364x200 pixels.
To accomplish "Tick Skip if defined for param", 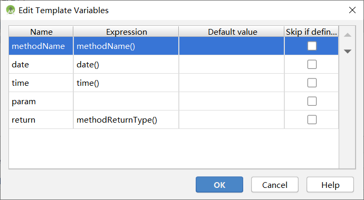I will pos(312,101).
